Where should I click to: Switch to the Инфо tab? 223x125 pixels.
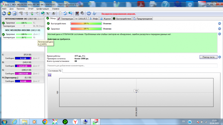coord(94,19)
